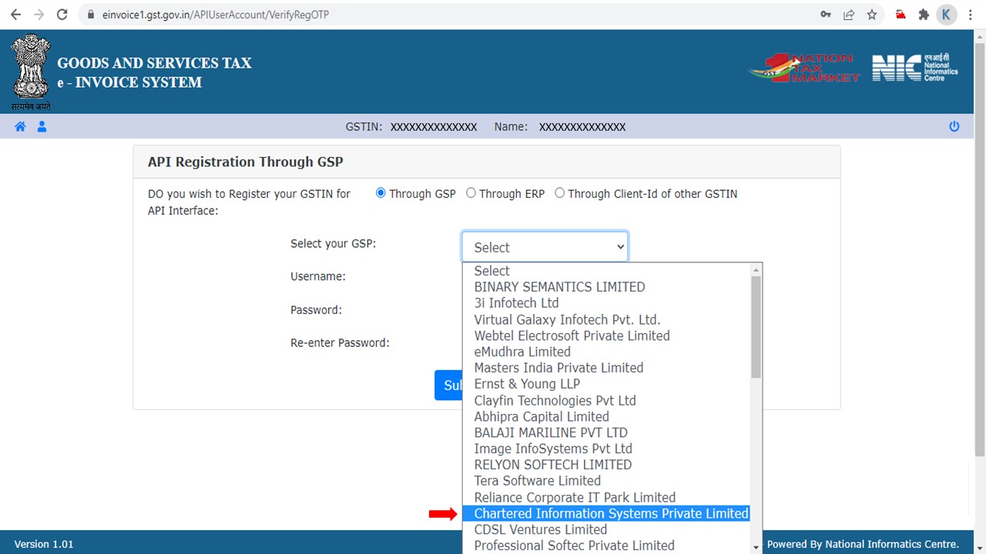Reload the page with the refresh icon
This screenshot has height=554, width=986.
click(x=63, y=15)
